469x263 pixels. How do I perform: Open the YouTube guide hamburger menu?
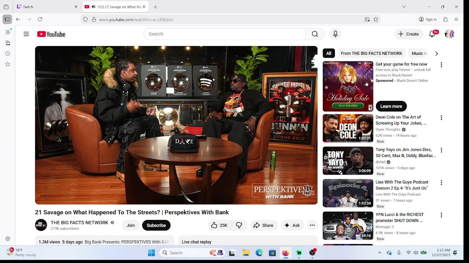(x=26, y=34)
